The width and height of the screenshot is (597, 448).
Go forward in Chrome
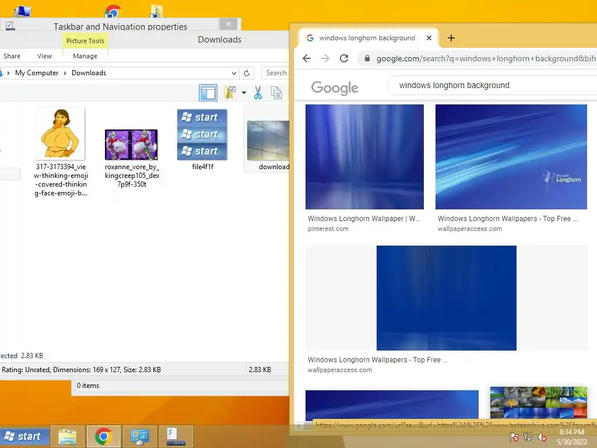[x=325, y=58]
